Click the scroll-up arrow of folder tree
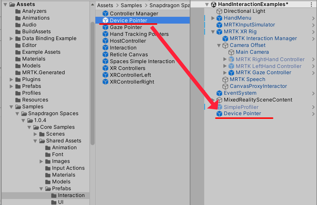 (92, 5)
